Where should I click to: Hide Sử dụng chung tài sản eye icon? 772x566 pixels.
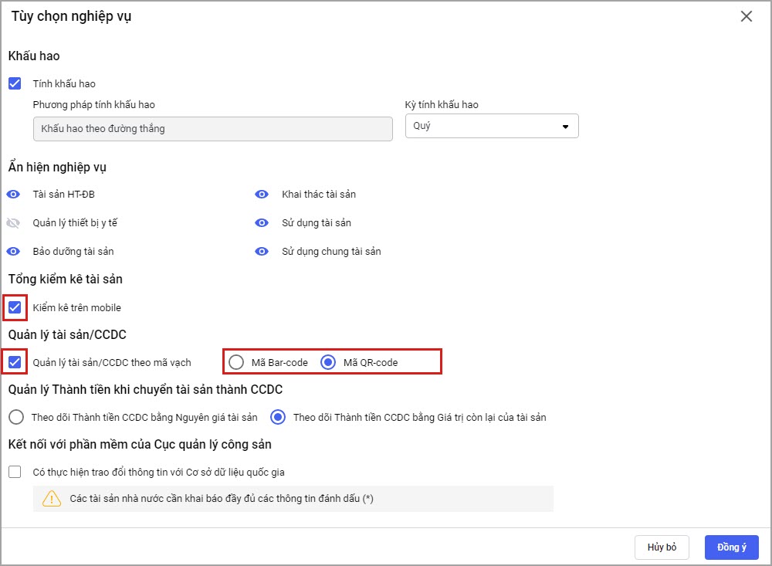(262, 252)
